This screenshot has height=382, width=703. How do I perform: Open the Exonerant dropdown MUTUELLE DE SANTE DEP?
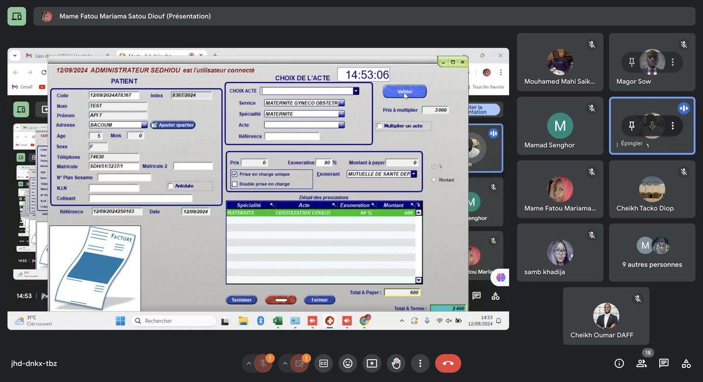coord(414,174)
